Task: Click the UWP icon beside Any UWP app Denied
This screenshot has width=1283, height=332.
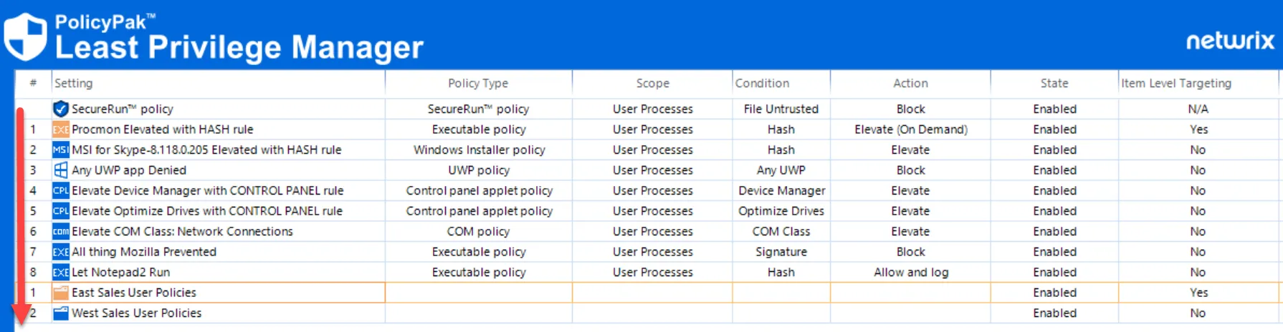Action: click(x=61, y=170)
